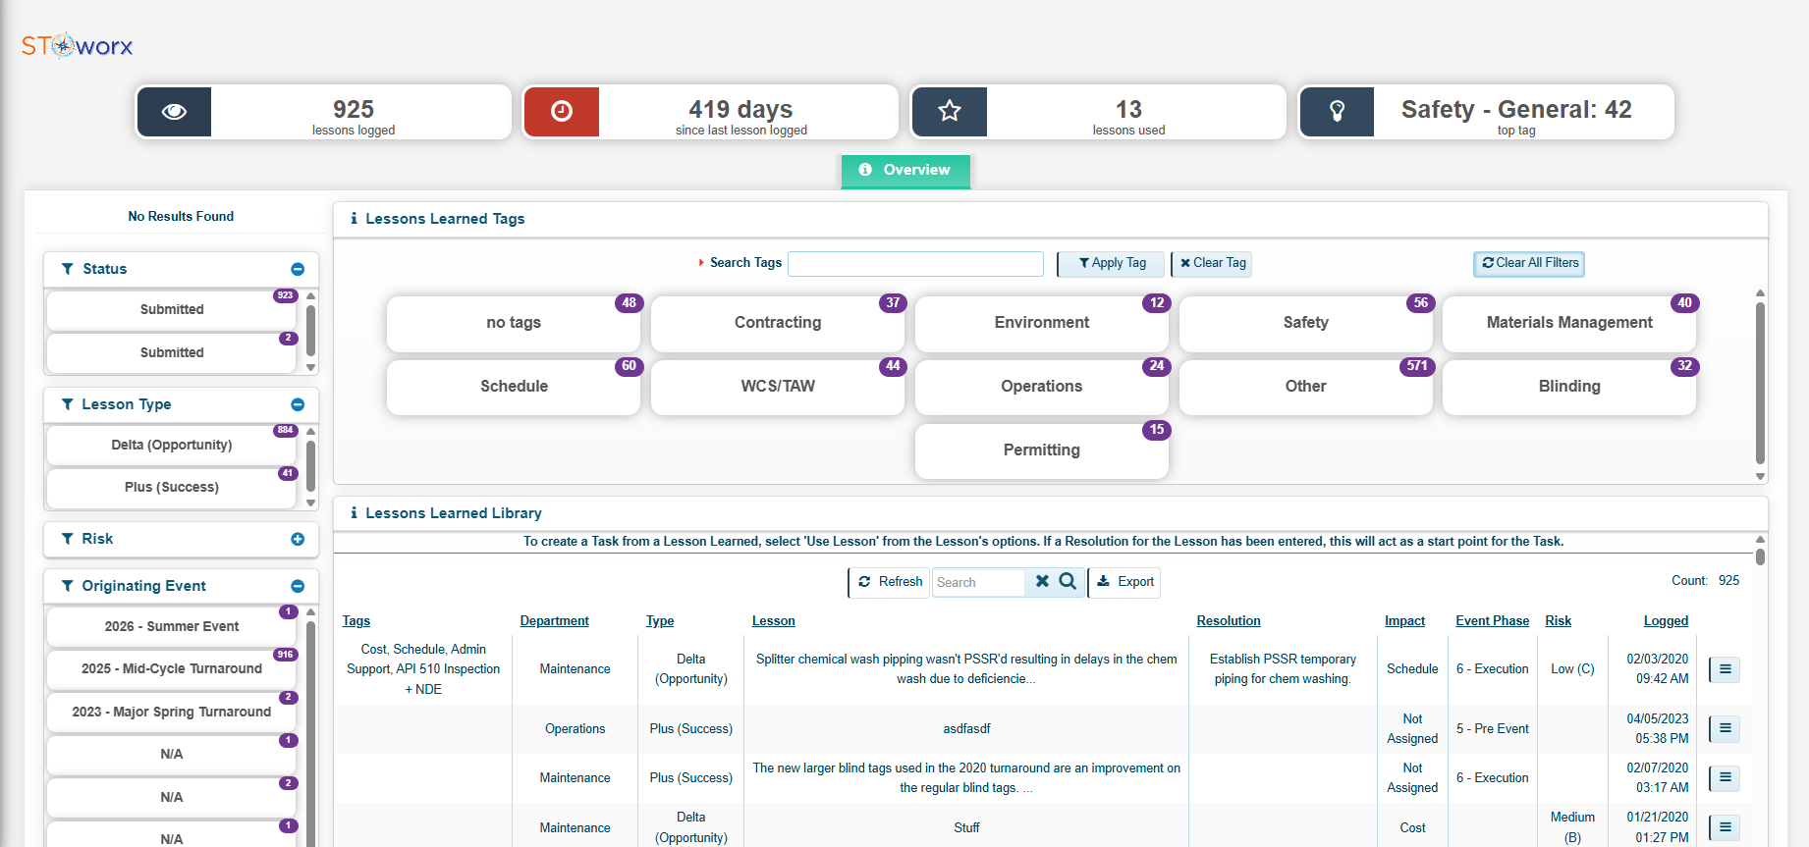The image size is (1809, 847).
Task: Click the library Search input field
Action: 978,583
